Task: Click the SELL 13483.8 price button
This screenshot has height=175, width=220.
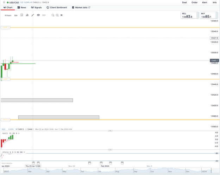Action: [190, 15]
